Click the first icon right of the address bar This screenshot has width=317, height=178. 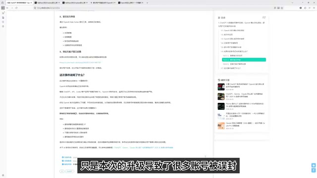[275, 8]
